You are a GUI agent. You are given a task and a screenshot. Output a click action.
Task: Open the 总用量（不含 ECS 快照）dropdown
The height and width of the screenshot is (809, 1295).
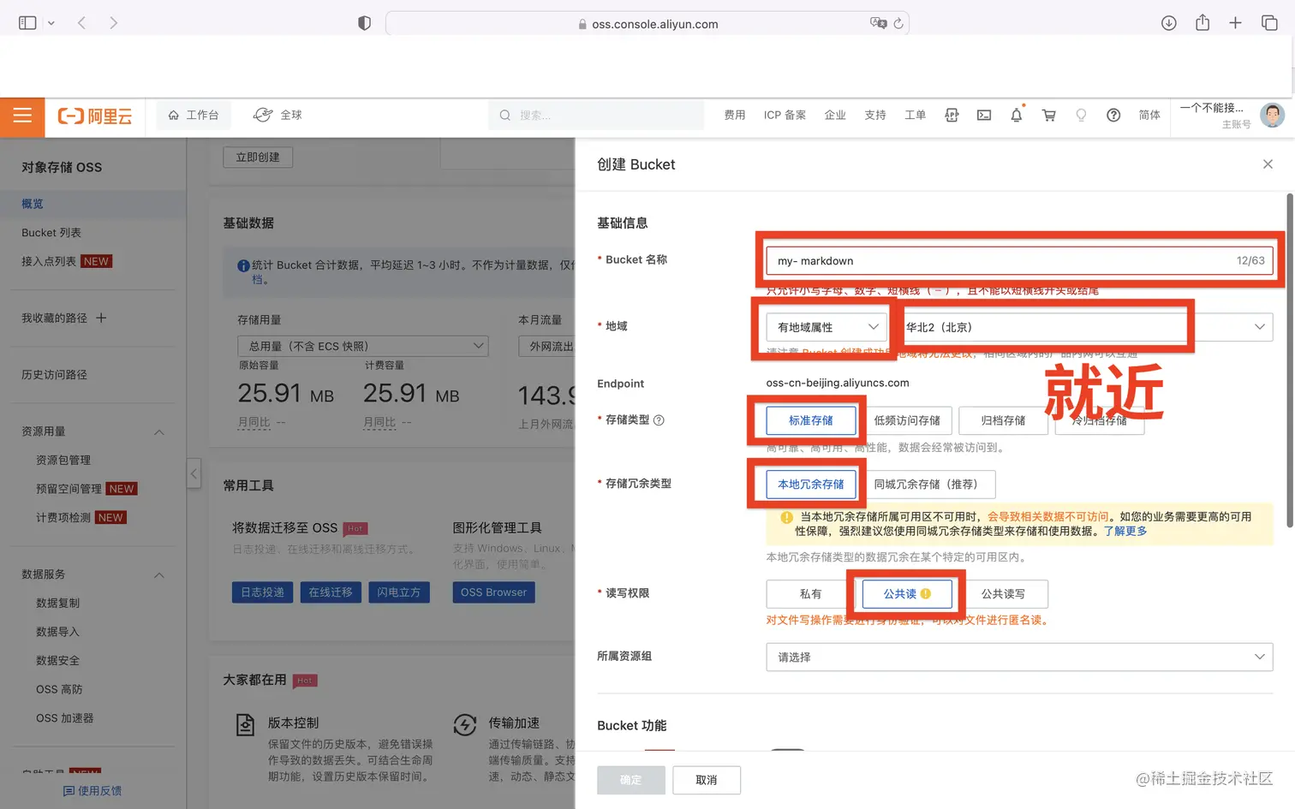(x=363, y=346)
